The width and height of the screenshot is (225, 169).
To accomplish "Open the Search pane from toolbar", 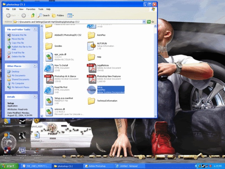I will click(44, 15).
